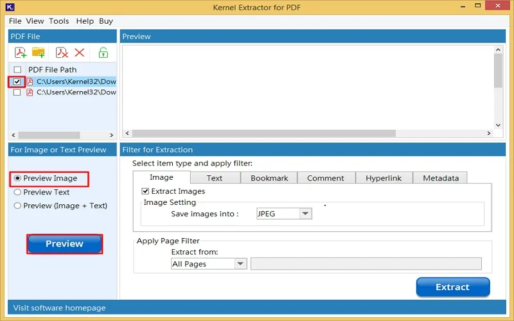Close the Kernel Extractor window
The width and height of the screenshot is (514, 321).
[497, 6]
